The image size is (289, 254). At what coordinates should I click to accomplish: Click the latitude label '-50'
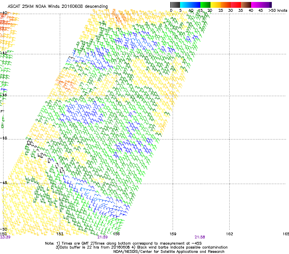4,229
